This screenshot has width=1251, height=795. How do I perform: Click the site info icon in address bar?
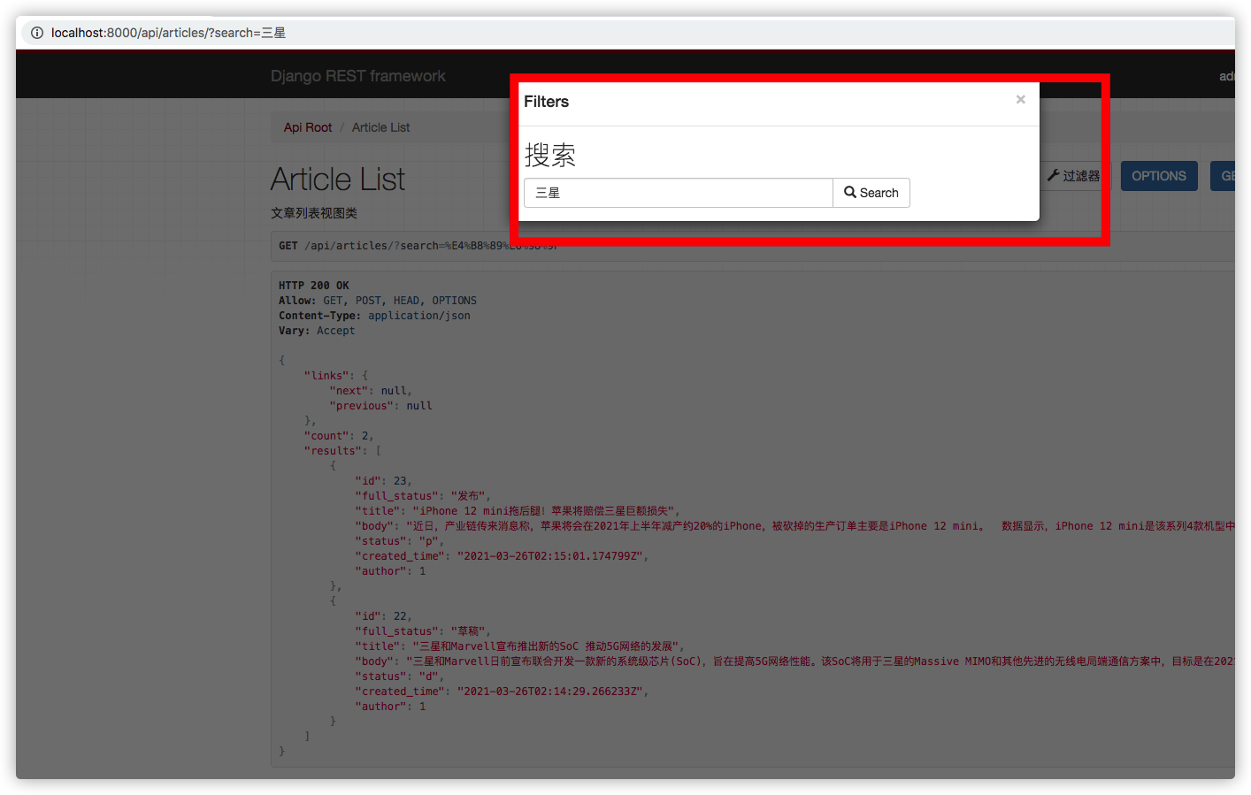[x=37, y=33]
